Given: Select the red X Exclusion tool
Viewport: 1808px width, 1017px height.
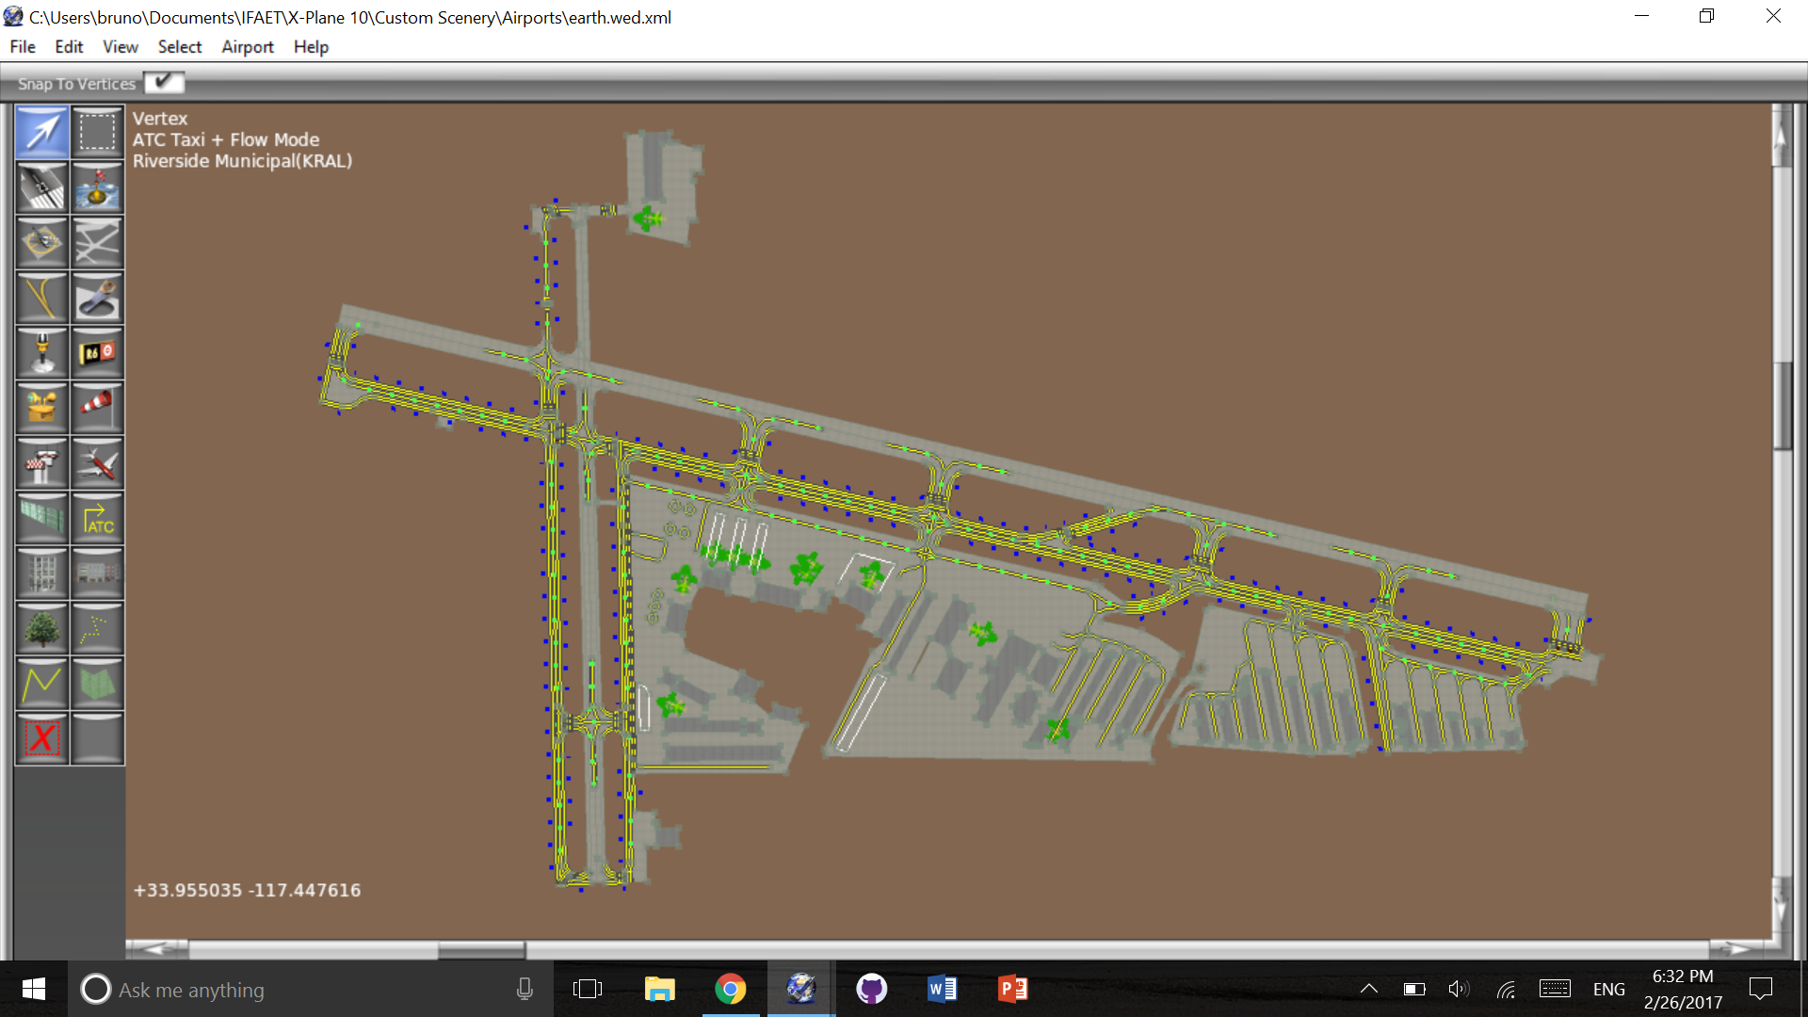Looking at the screenshot, I should coord(42,738).
